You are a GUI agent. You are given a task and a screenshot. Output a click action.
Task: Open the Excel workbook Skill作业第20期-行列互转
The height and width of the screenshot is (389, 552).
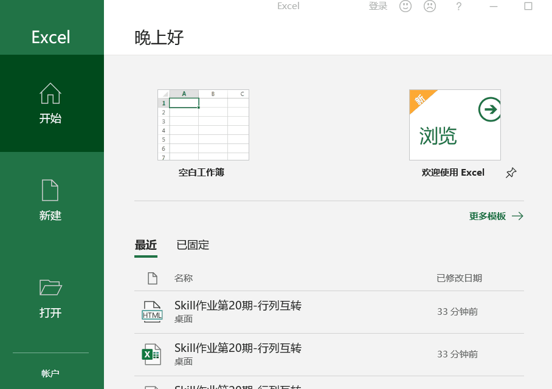(329, 354)
